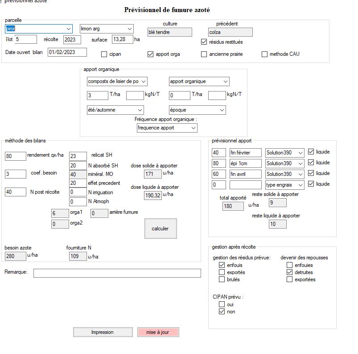Toggle the cipan checkbox
The height and width of the screenshot is (354, 358).
(104, 54)
